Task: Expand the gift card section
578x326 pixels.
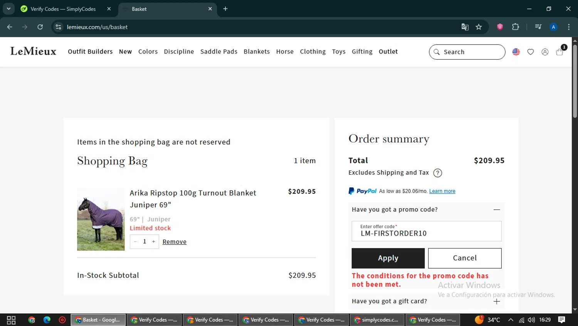Action: [x=497, y=301]
